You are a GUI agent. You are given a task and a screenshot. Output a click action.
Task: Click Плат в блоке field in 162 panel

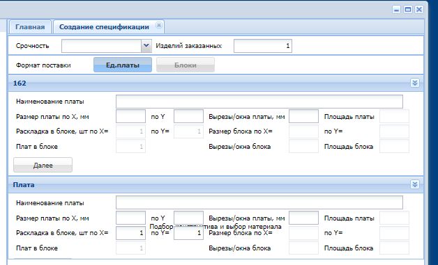[x=130, y=146]
